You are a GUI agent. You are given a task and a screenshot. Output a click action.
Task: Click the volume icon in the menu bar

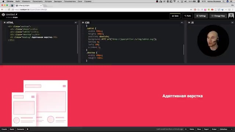click(185, 1)
